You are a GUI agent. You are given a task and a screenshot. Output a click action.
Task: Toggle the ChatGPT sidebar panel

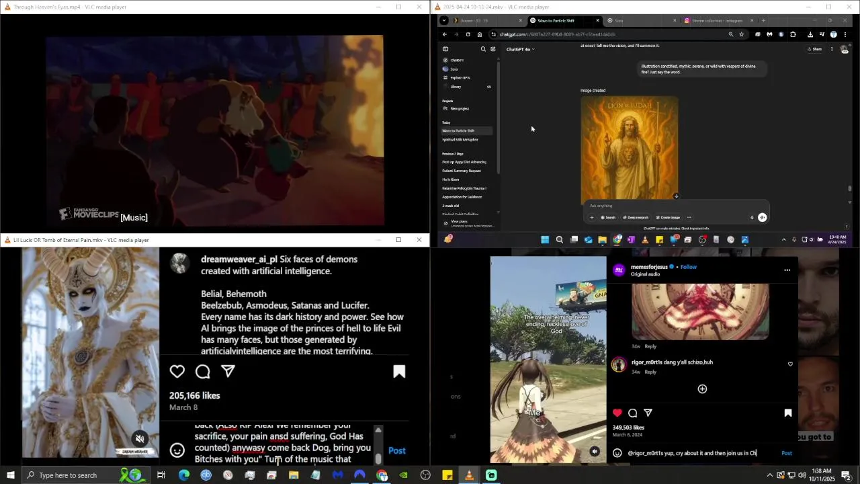click(445, 49)
